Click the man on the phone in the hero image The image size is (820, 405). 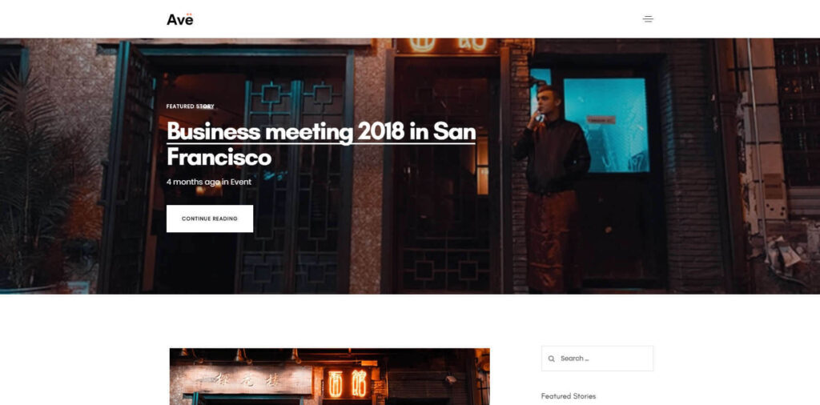click(552, 188)
